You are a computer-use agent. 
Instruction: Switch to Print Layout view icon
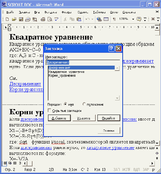pos(15,163)
